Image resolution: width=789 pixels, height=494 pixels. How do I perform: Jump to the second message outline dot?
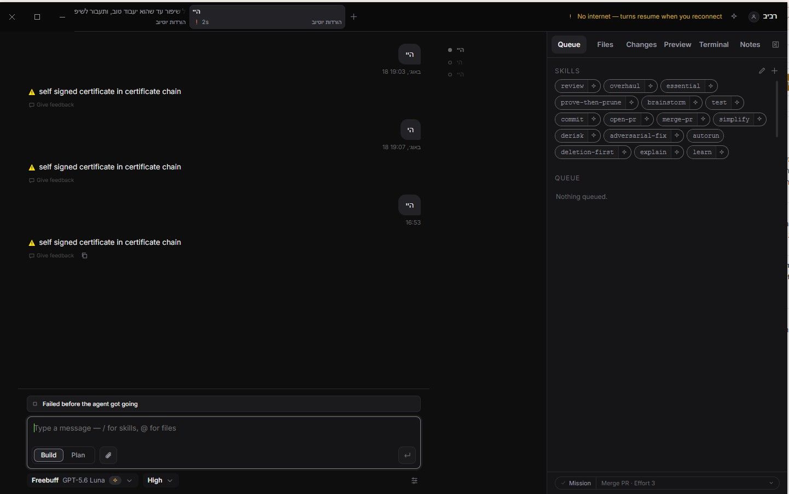coord(450,62)
